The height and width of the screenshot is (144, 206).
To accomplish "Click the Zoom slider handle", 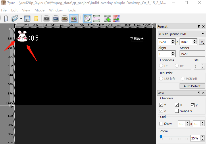I will 161,137.
